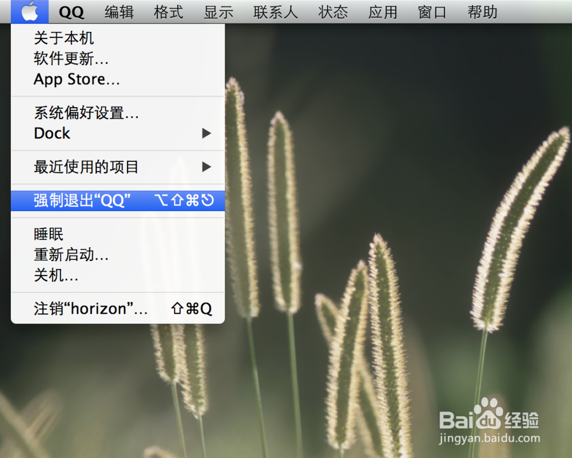This screenshot has height=458, width=572.
Task: Choose 强制退出"QQ" menu item
Action: [118, 200]
